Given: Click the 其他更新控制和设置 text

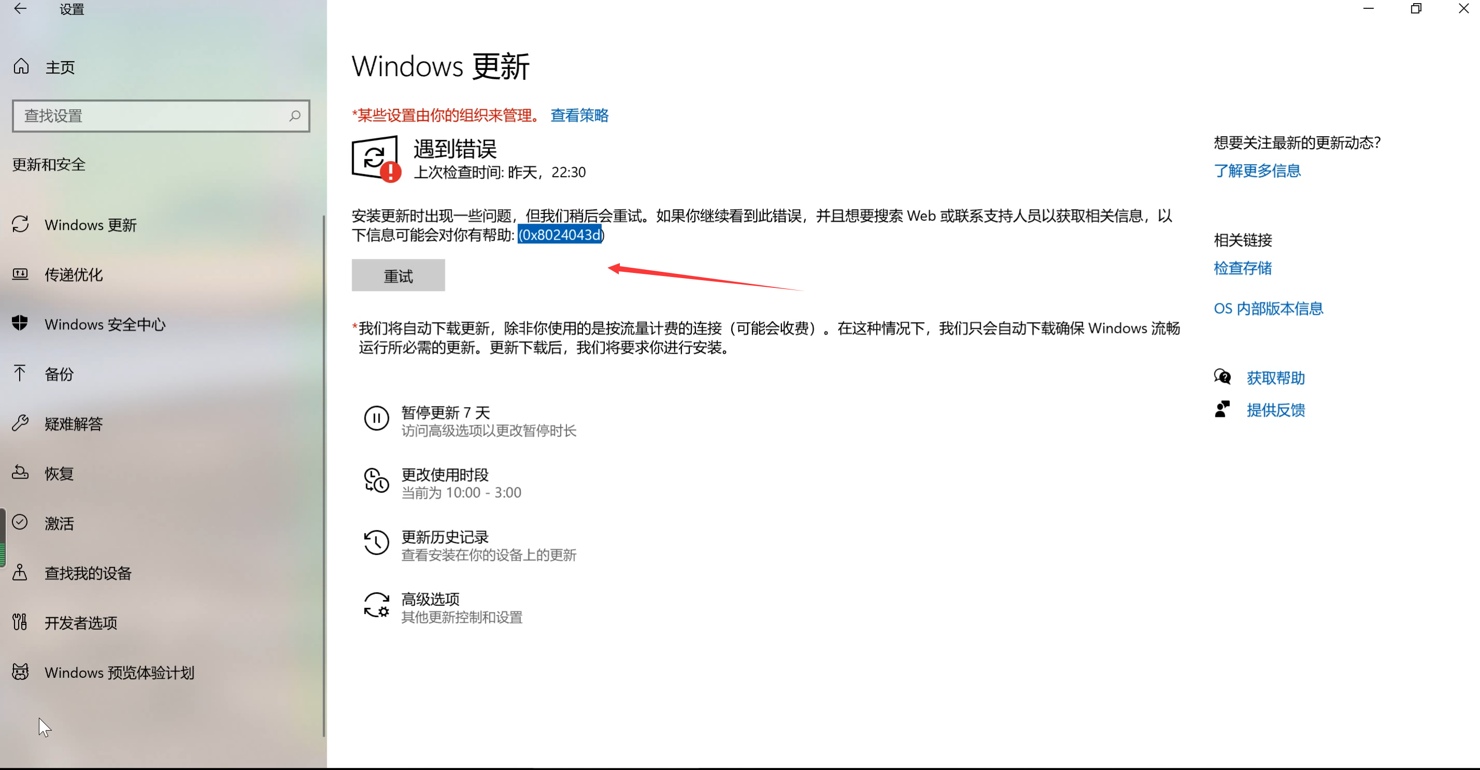Looking at the screenshot, I should pyautogui.click(x=461, y=617).
